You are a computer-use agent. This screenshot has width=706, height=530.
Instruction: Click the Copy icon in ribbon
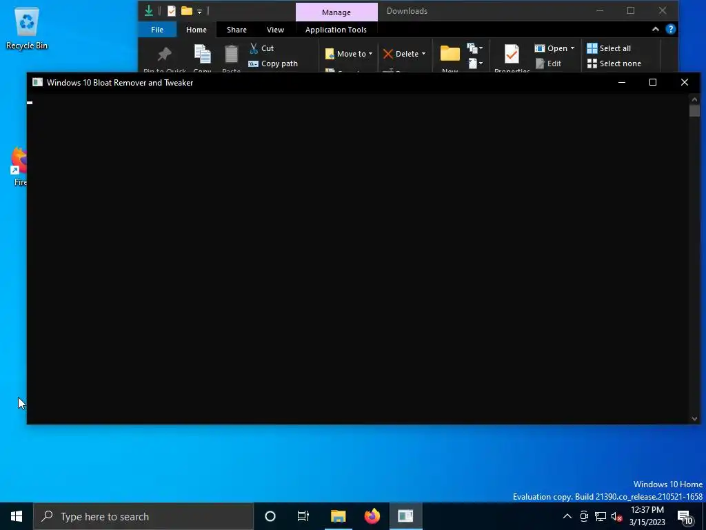point(202,54)
